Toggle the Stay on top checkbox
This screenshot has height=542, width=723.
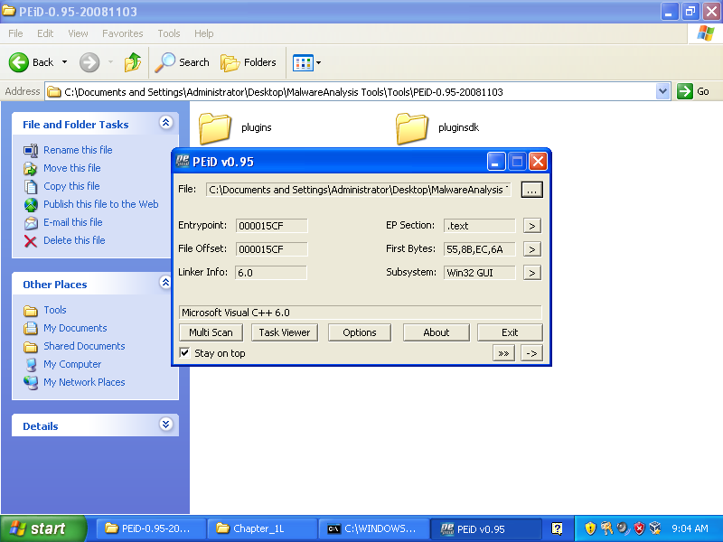[185, 353]
